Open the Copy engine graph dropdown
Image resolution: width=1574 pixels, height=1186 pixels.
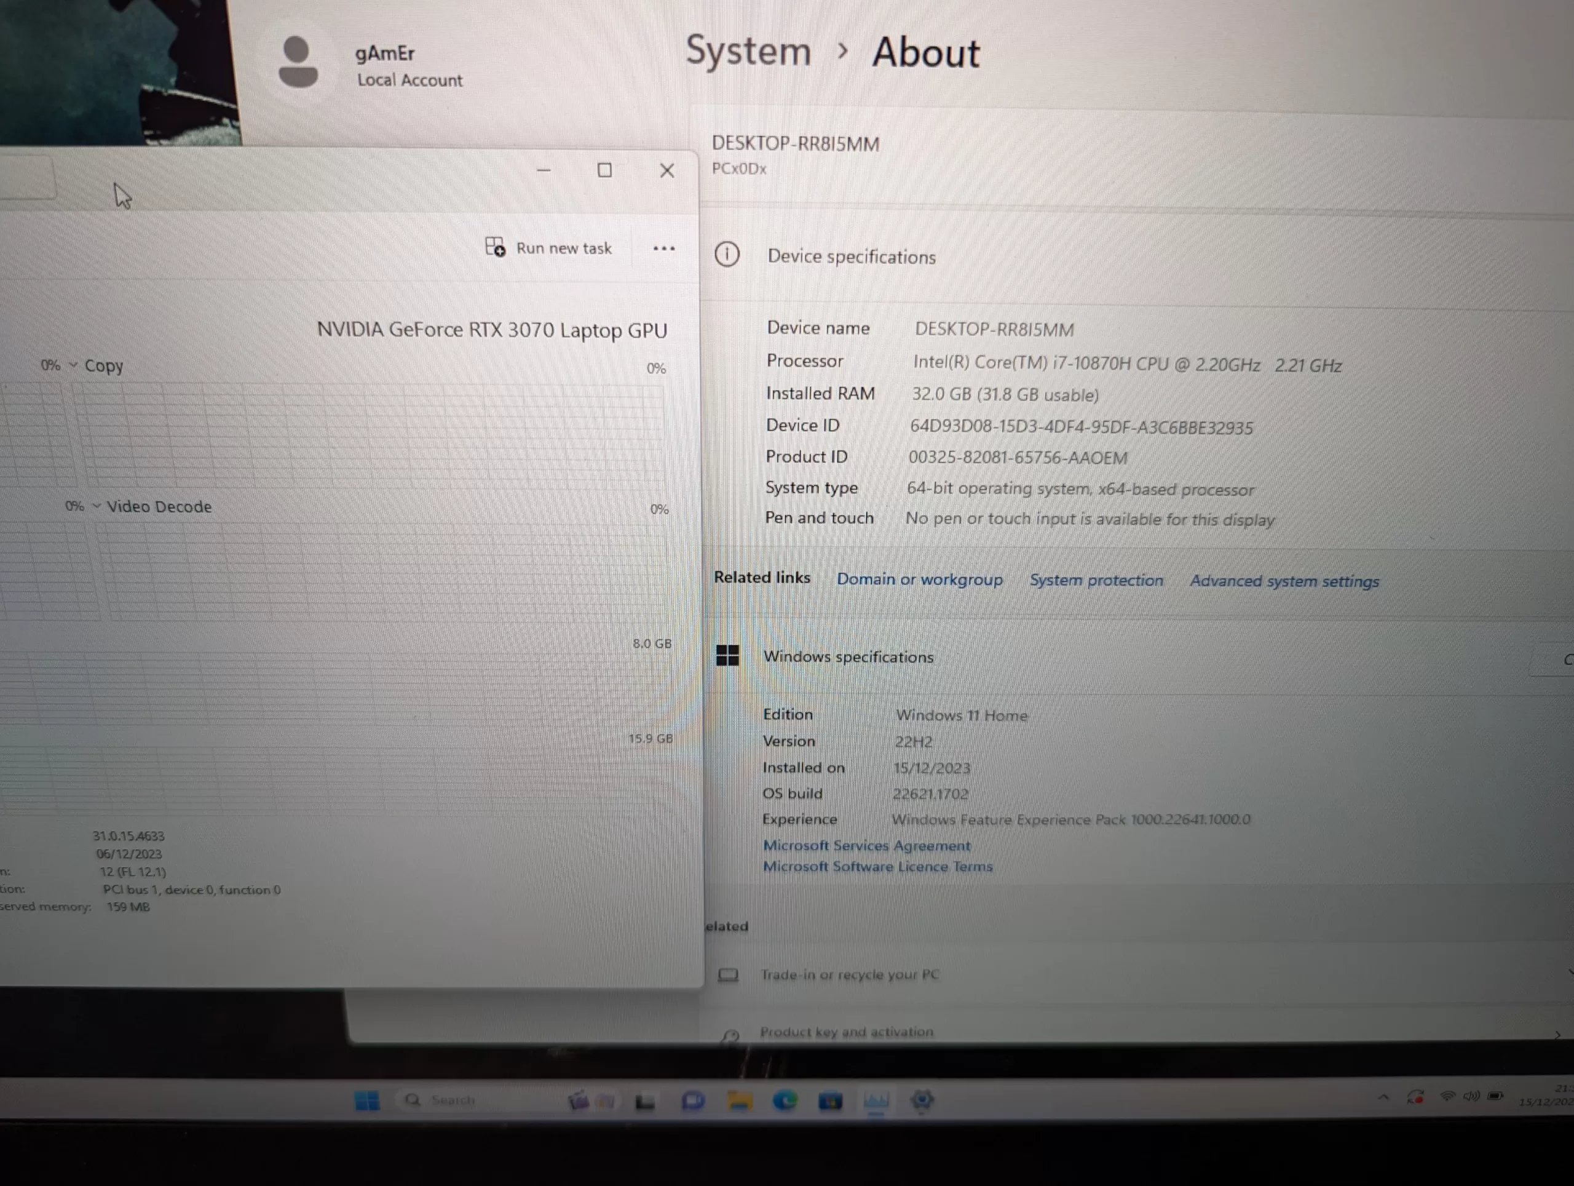tap(73, 365)
